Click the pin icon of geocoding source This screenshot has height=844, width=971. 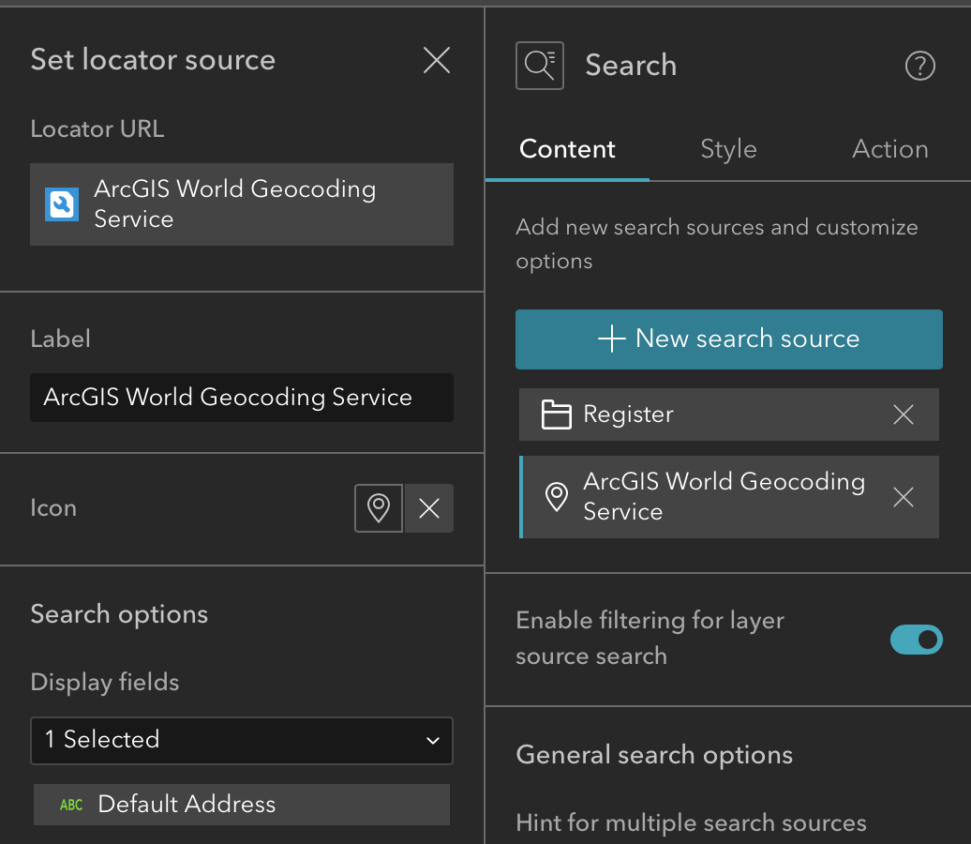pos(556,497)
